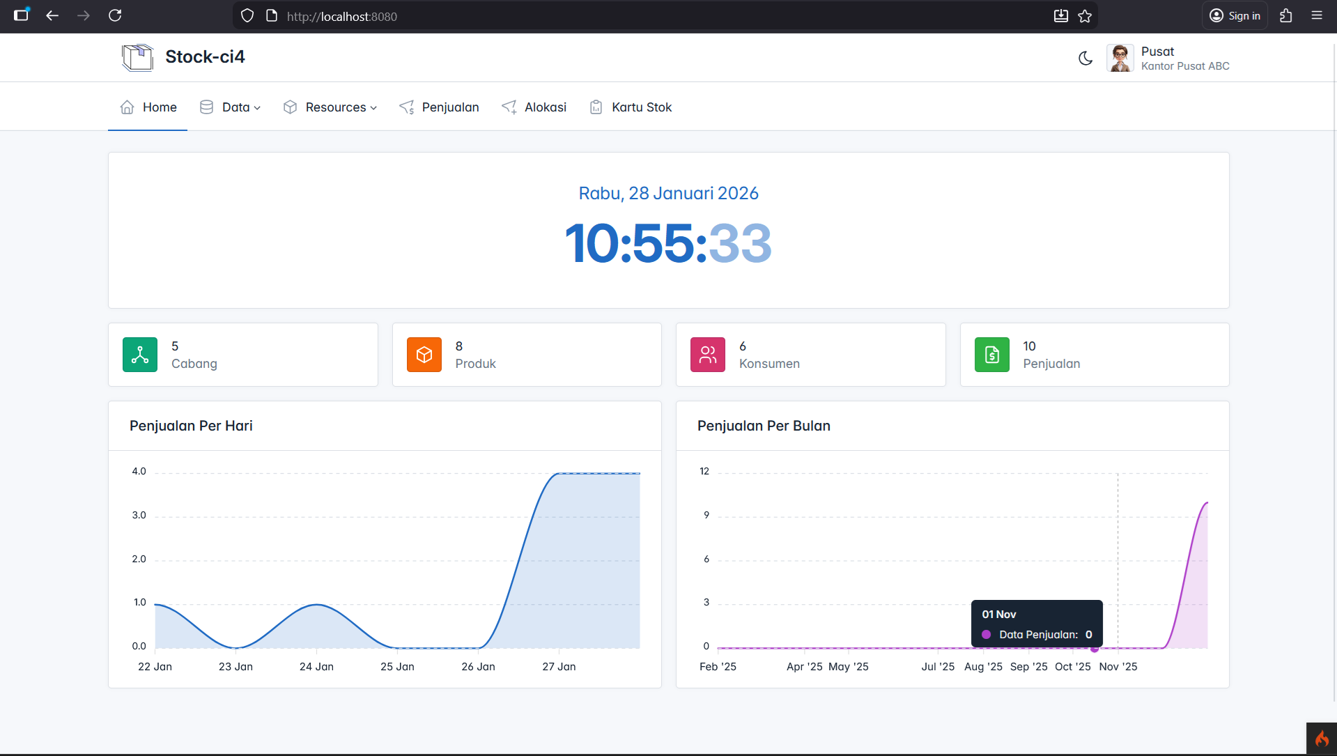Screen dimensions: 1337x756
Task: Click the purple data point marker on monthly chart
Action: tap(1095, 649)
